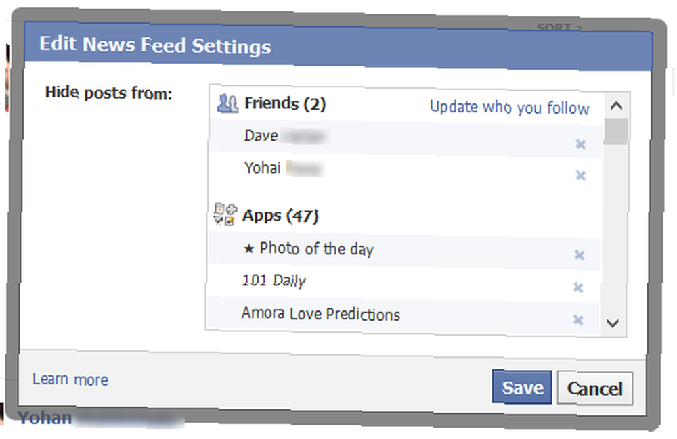Select the Yohai friend entry
This screenshot has height=439, width=677.
point(405,170)
